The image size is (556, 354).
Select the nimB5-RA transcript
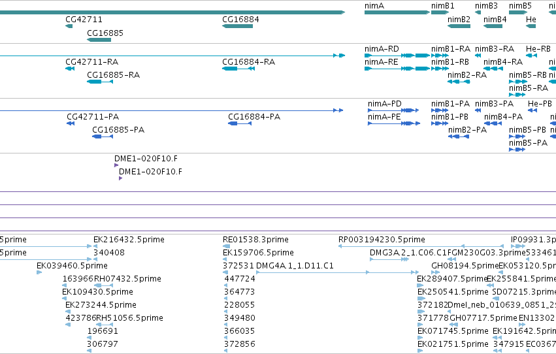coord(517,95)
